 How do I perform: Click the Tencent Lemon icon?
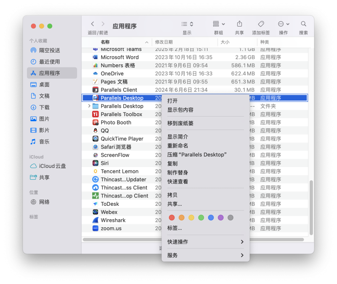click(95, 172)
